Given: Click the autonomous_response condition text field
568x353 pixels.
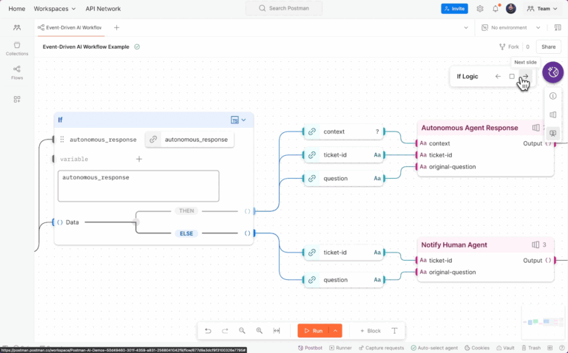Looking at the screenshot, I should [138, 186].
